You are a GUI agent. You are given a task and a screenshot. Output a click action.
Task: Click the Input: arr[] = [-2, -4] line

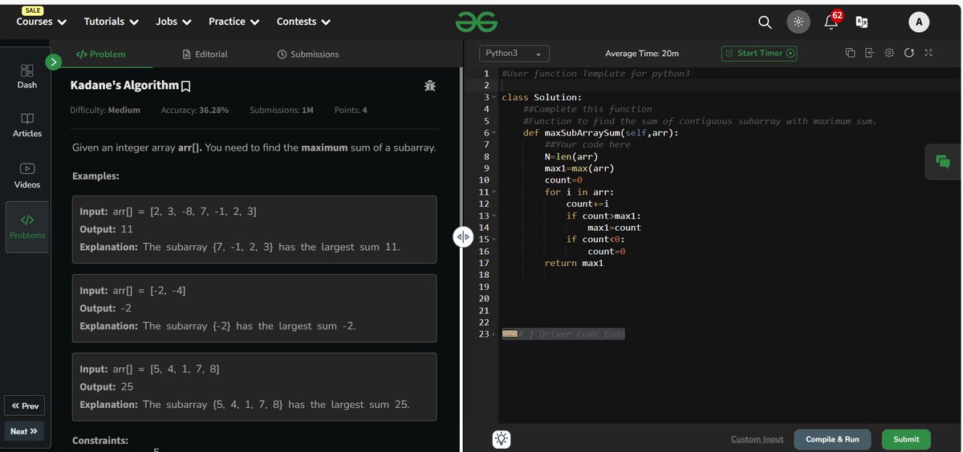[x=132, y=290]
